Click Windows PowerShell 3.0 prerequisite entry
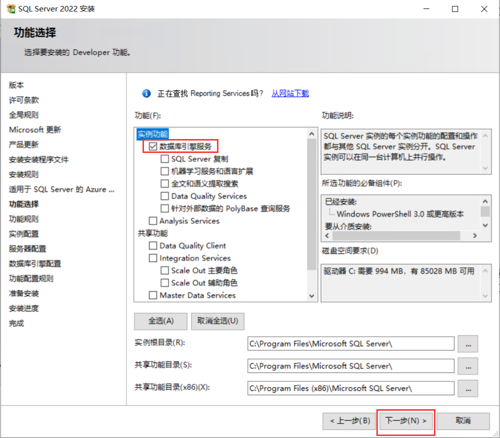 pyautogui.click(x=400, y=214)
